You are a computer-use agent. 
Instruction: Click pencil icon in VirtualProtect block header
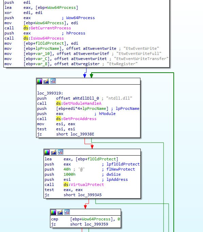[x=54, y=152]
